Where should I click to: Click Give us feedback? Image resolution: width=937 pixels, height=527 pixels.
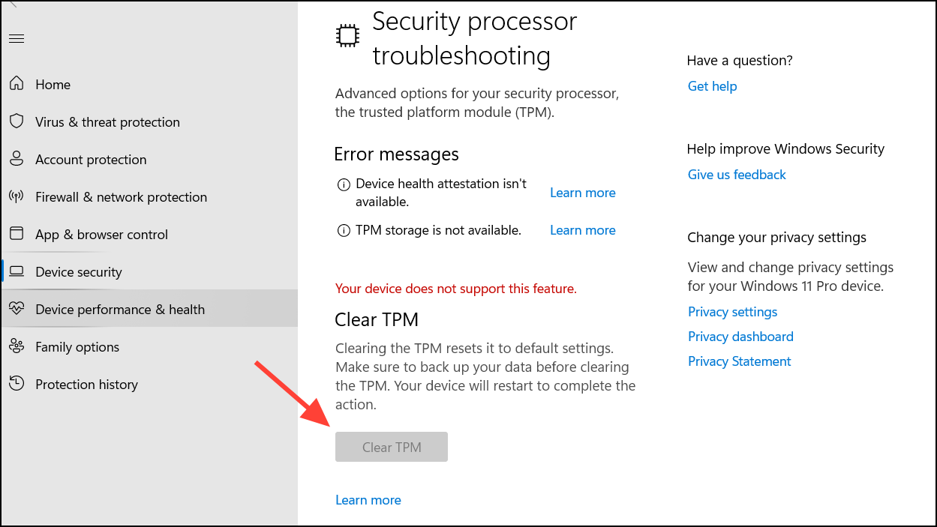tap(737, 174)
